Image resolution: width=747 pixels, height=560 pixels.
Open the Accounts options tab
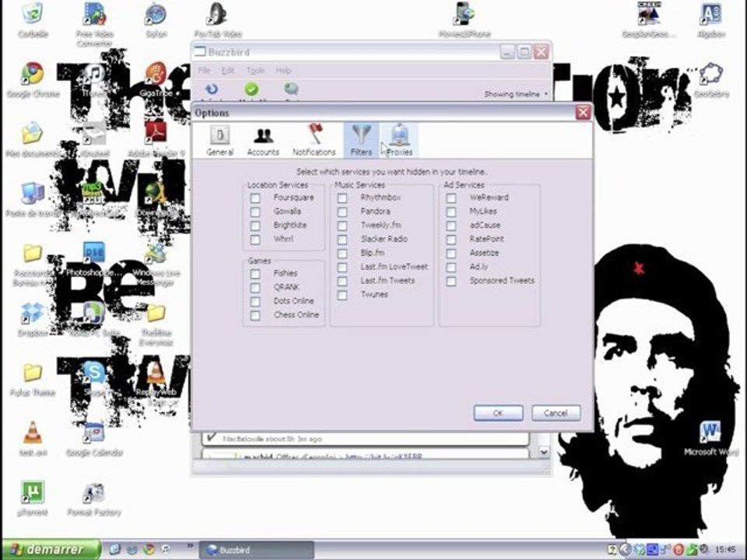pos(263,141)
